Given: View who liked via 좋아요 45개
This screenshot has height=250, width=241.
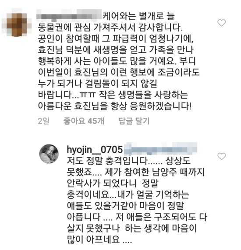Looking at the screenshot, I should coord(84,121).
